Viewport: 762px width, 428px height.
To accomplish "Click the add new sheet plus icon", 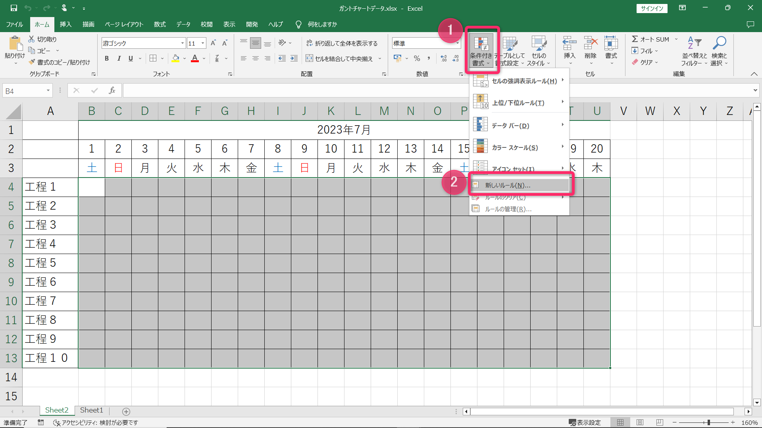I will point(126,411).
